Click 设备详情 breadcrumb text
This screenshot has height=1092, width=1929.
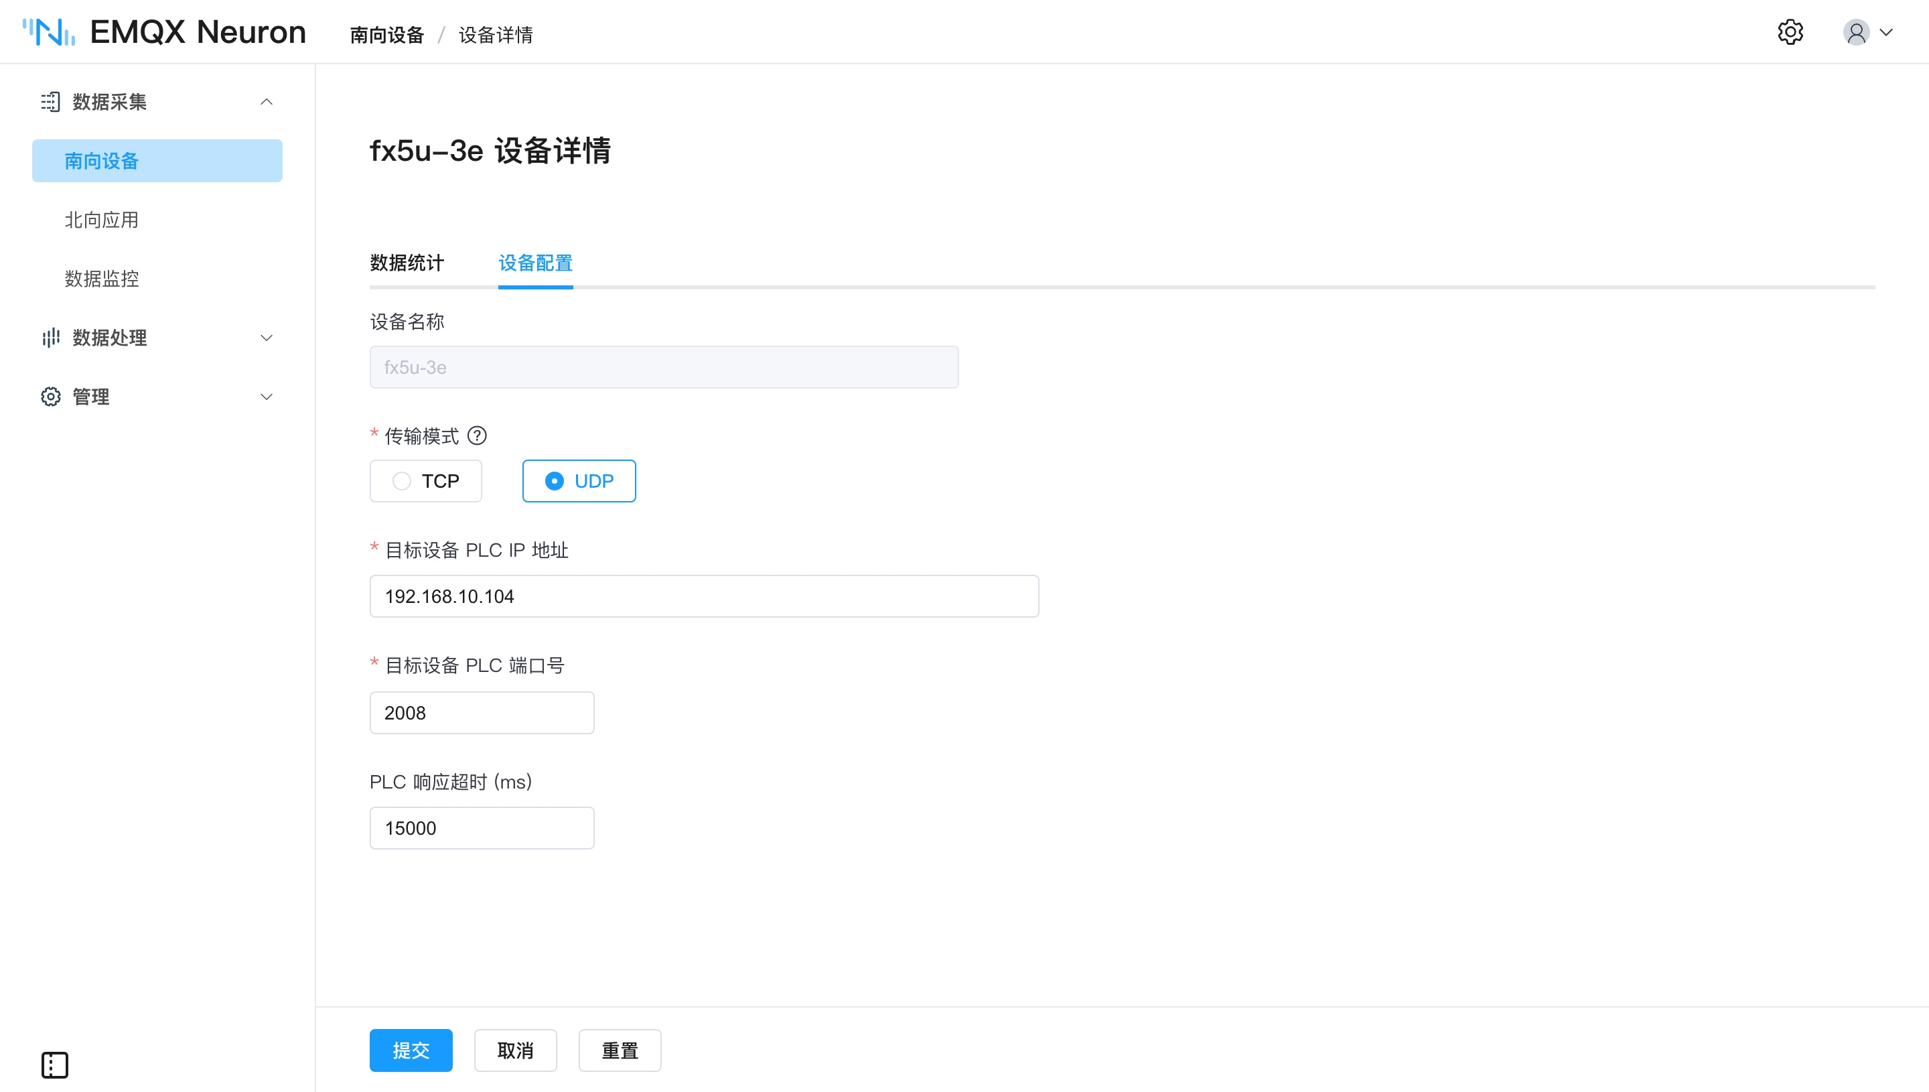(x=496, y=34)
